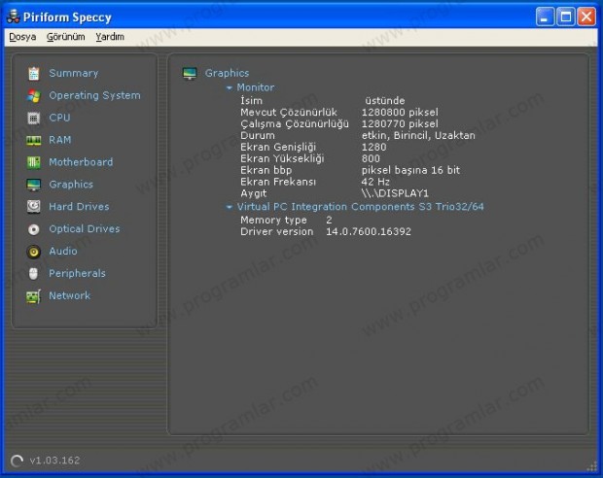Click the Ekran Yüksekliği label

click(282, 158)
